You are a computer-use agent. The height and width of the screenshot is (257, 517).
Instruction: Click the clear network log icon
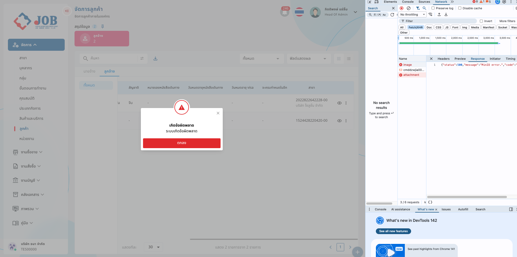tap(409, 8)
